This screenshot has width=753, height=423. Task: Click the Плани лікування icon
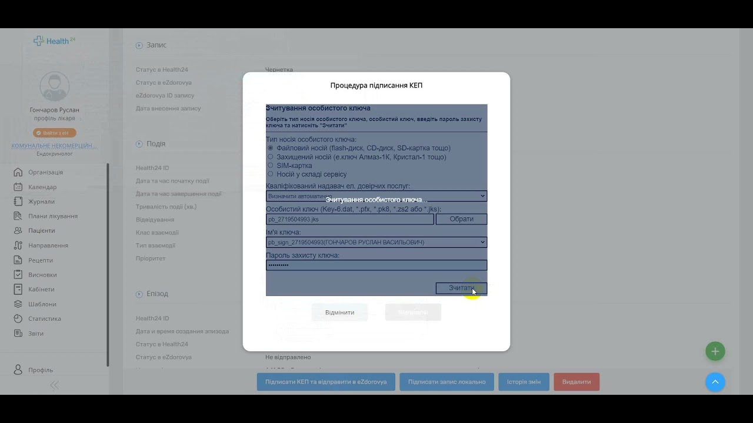point(18,216)
